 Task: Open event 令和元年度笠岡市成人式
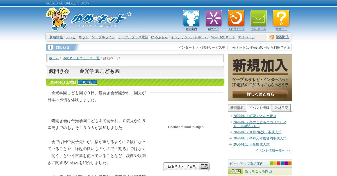(260, 138)
